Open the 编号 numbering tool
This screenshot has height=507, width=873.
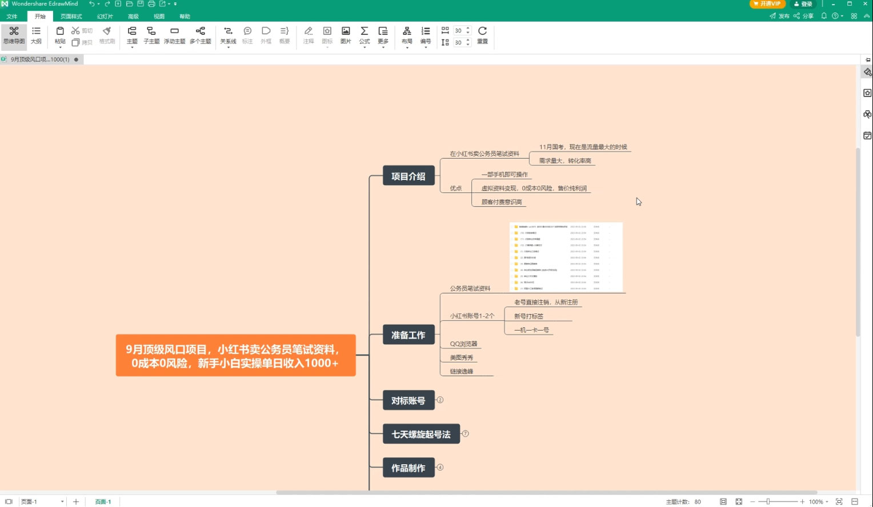pyautogui.click(x=426, y=35)
